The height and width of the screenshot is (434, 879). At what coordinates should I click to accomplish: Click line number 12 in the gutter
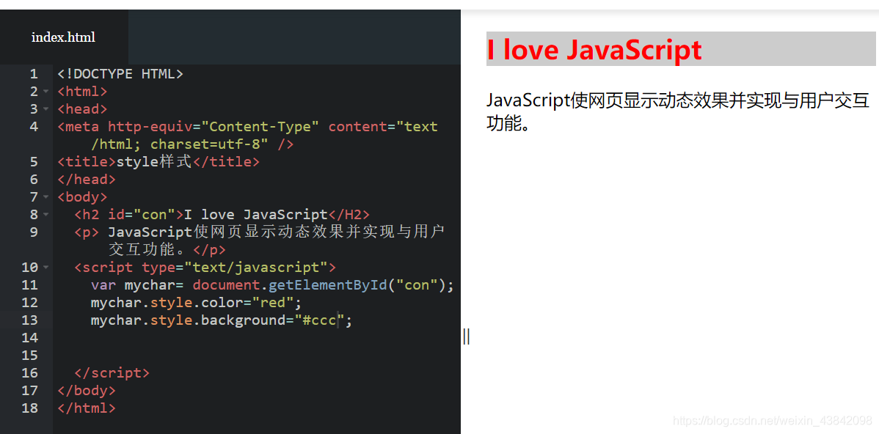[29, 302]
